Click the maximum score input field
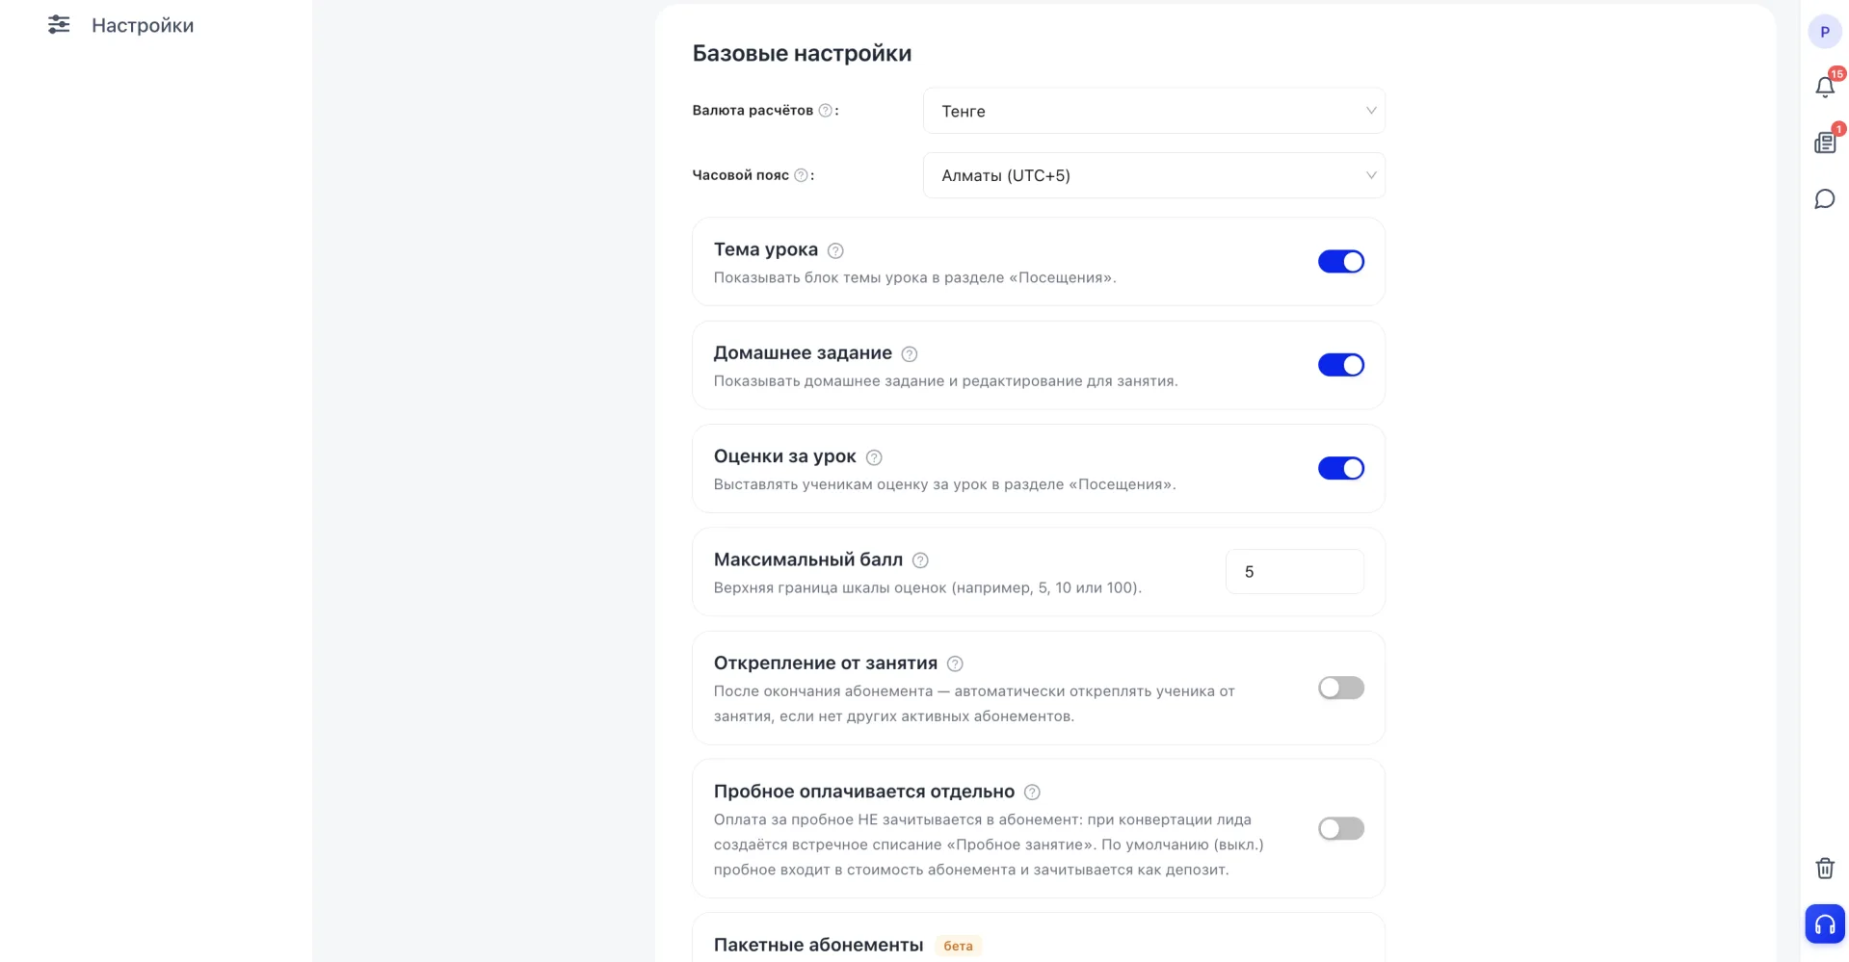The width and height of the screenshot is (1849, 962). pos(1294,572)
